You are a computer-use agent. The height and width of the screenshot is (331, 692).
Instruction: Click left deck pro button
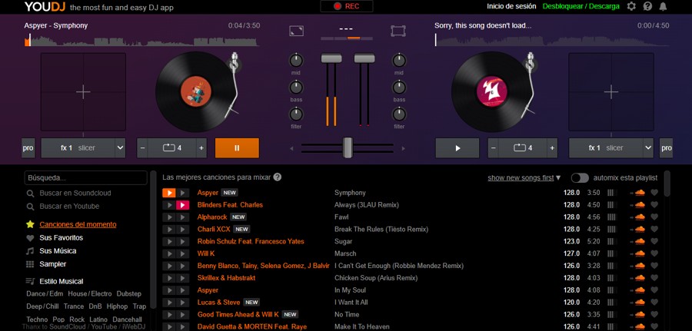coord(28,148)
